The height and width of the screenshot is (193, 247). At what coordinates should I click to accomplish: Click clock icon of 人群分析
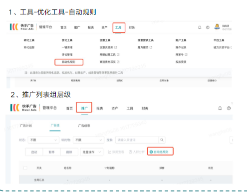(x=131, y=152)
